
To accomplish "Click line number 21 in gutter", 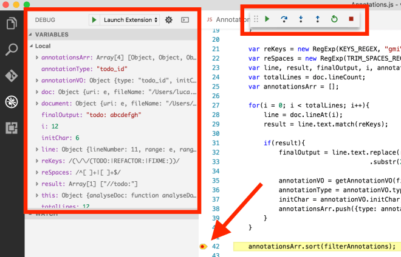I will point(216,49).
